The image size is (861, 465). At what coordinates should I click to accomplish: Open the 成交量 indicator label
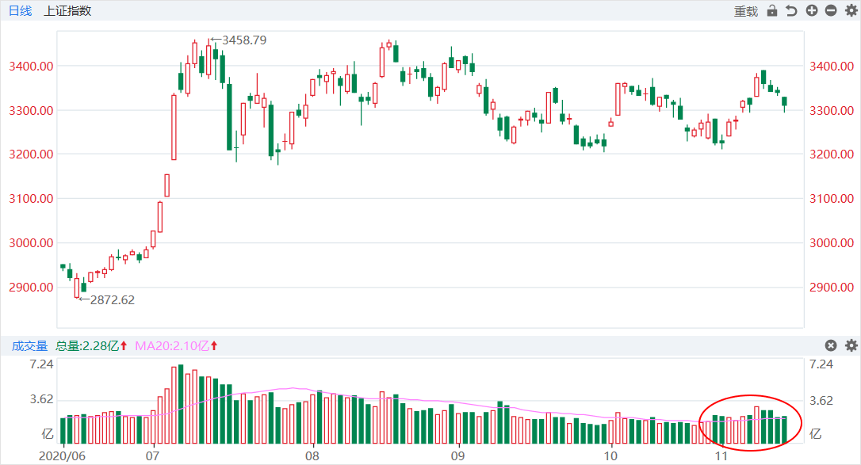click(x=29, y=346)
